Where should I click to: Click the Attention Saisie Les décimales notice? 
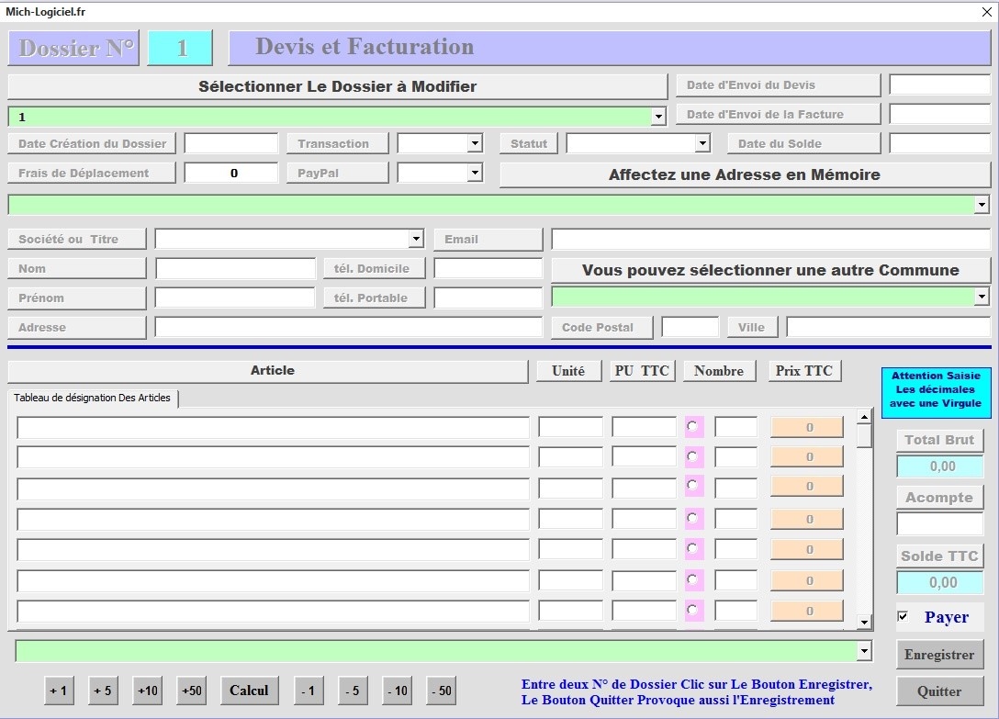(936, 393)
